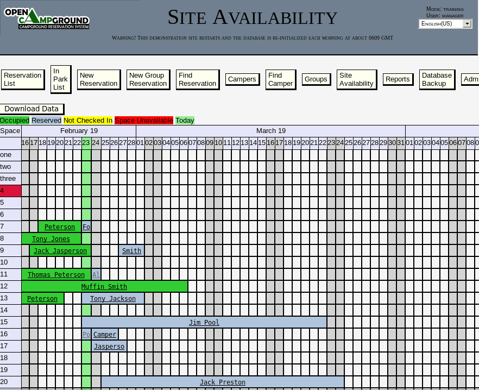Open Jack Preston's reservation on space 20
Screen dimensions: 479x390
click(x=223, y=382)
